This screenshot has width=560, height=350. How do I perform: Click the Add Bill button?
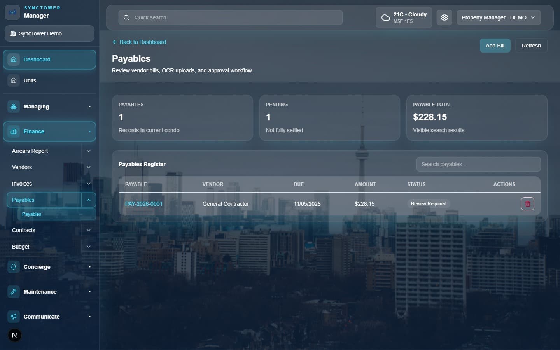[495, 45]
